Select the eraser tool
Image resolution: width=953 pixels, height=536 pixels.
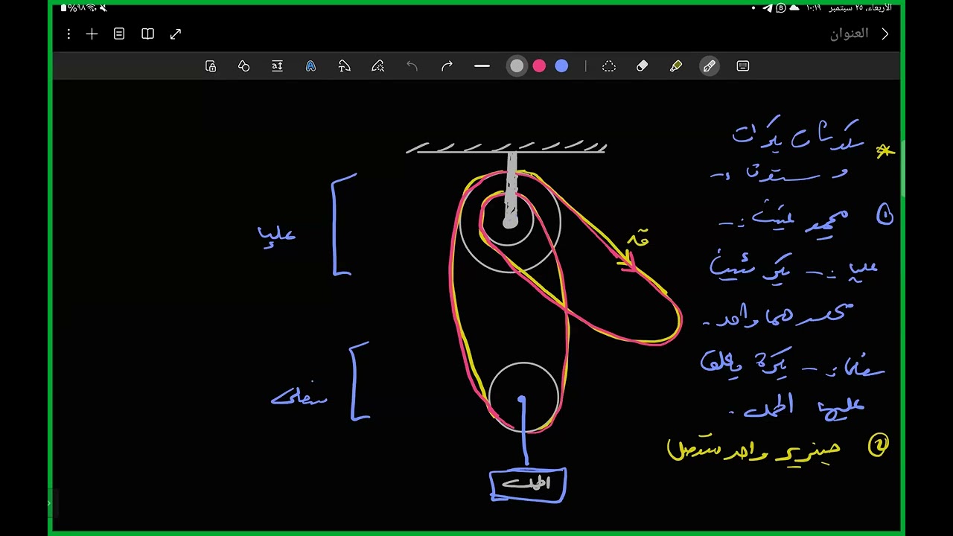click(x=642, y=66)
